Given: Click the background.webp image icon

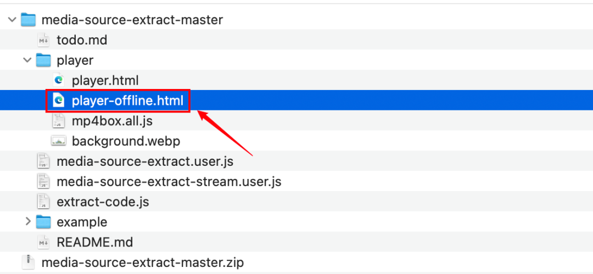Looking at the screenshot, I should [59, 141].
